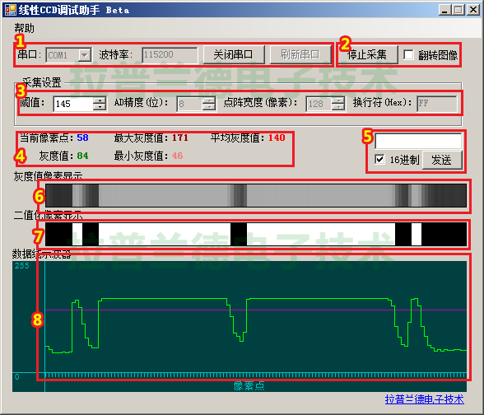Viewport: 484px width, 415px height.
Task: Click the grayscale pixel display strip
Action: (256, 195)
